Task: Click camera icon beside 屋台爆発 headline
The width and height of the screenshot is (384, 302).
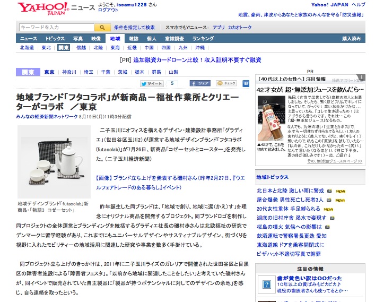Action: coord(329,200)
